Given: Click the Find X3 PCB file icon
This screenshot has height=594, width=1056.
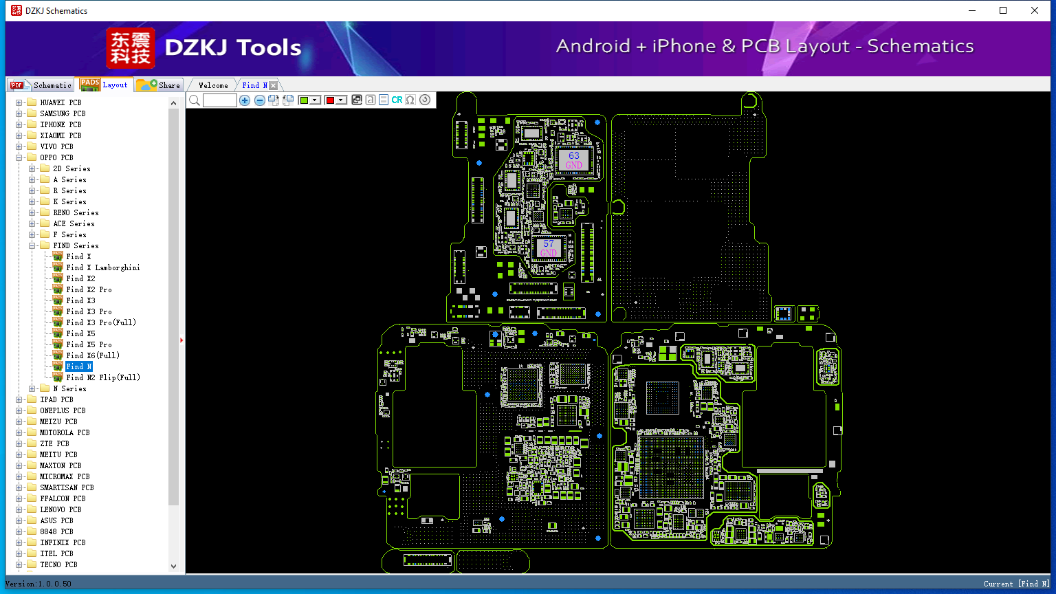Looking at the screenshot, I should (x=58, y=300).
